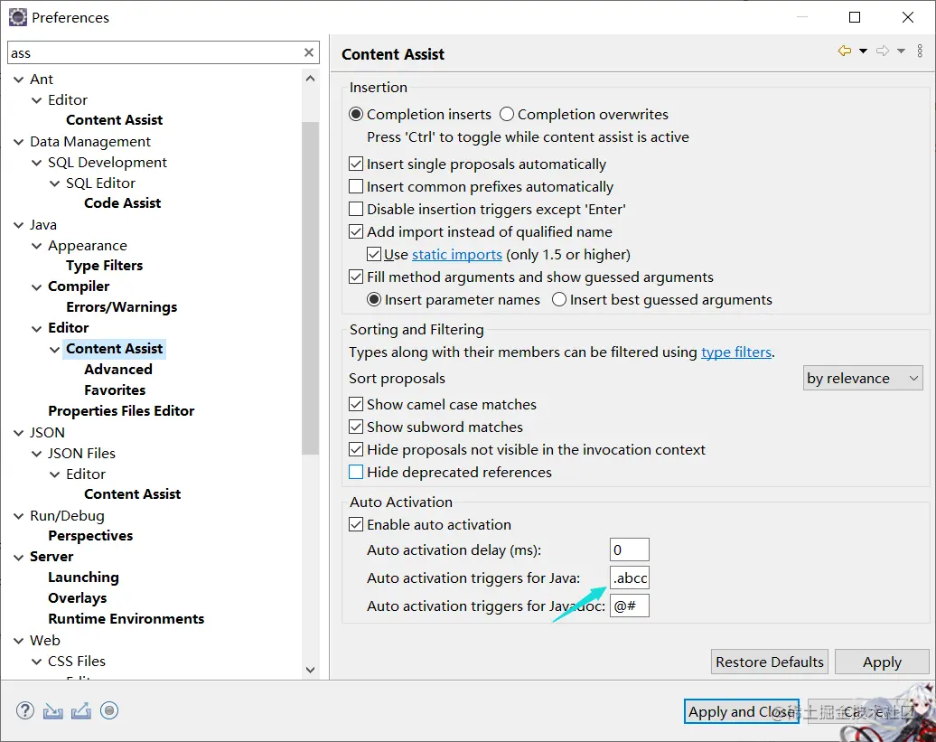Image resolution: width=936 pixels, height=742 pixels.
Task: Select the Completion overwrites radio button
Action: [507, 114]
